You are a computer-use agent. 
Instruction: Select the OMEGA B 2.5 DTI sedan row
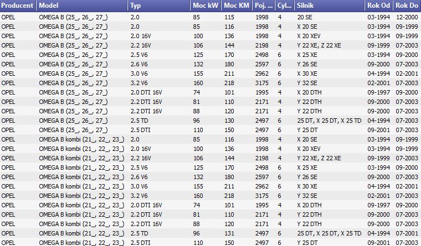coord(210,130)
